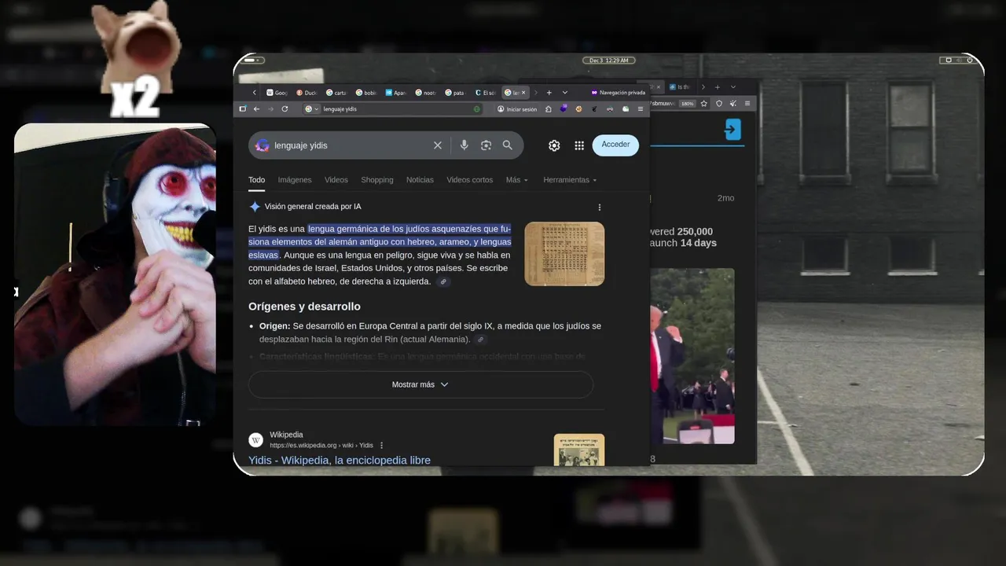Switch to the 'carta' browser tab

pos(336,93)
